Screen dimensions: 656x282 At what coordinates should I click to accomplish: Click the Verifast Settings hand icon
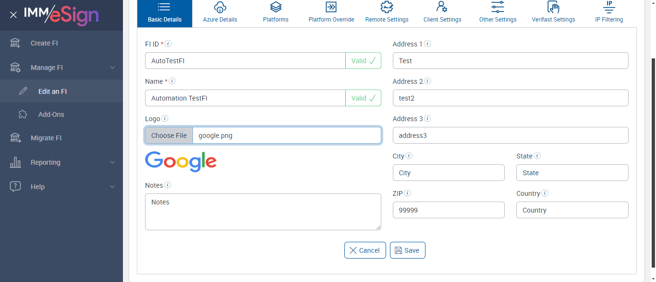pyautogui.click(x=553, y=7)
